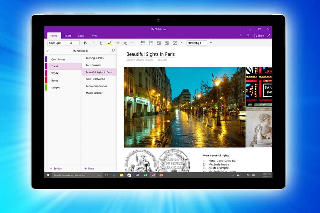Screen dimensions: 320x213
Task: Open search with the magnifier icon
Action: point(113,51)
